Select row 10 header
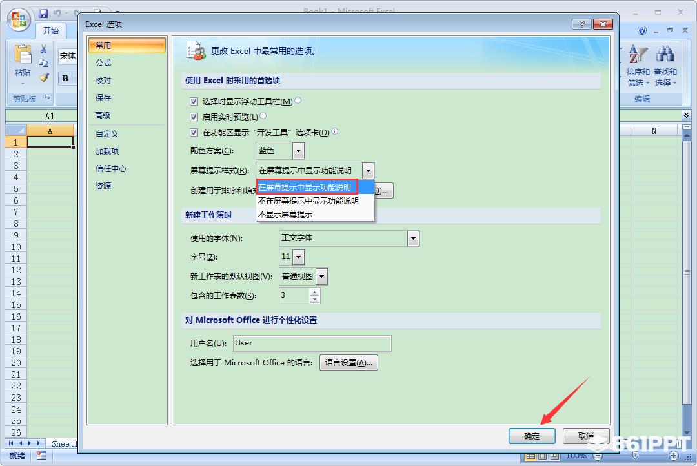This screenshot has height=466, width=697. pyautogui.click(x=16, y=247)
